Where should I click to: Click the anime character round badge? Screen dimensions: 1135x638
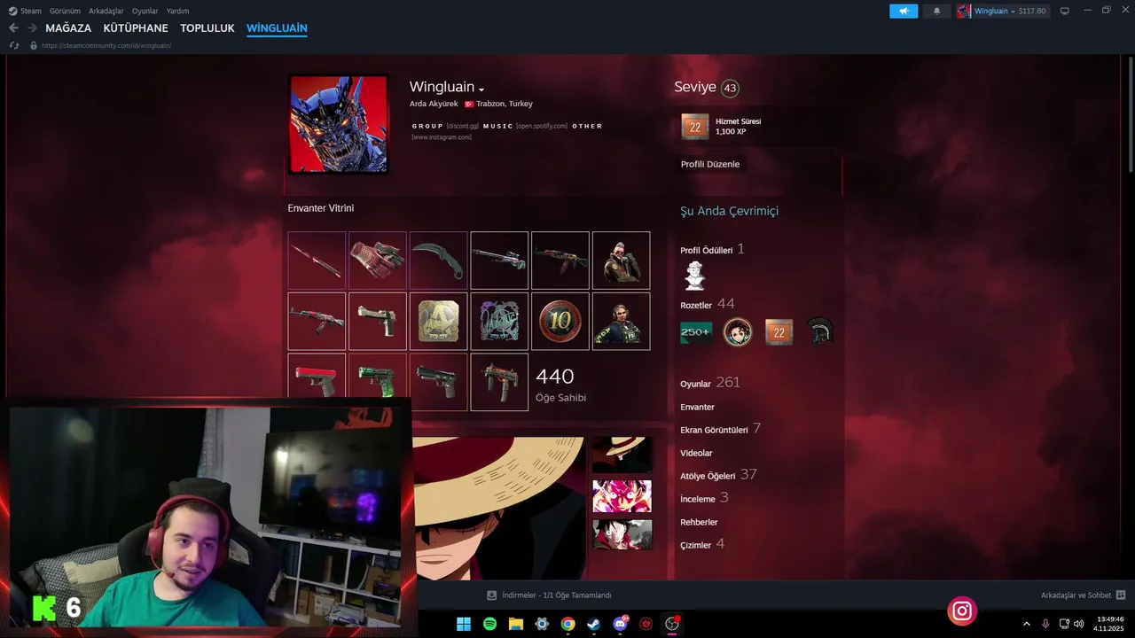(738, 332)
